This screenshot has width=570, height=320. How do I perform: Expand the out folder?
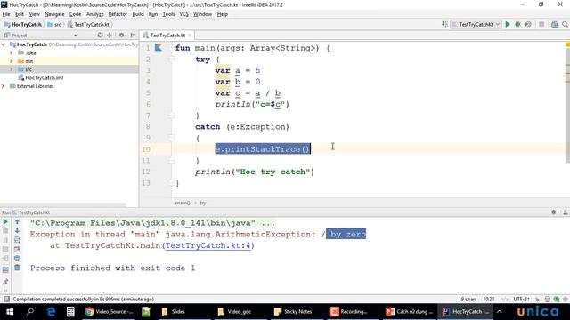(12, 61)
